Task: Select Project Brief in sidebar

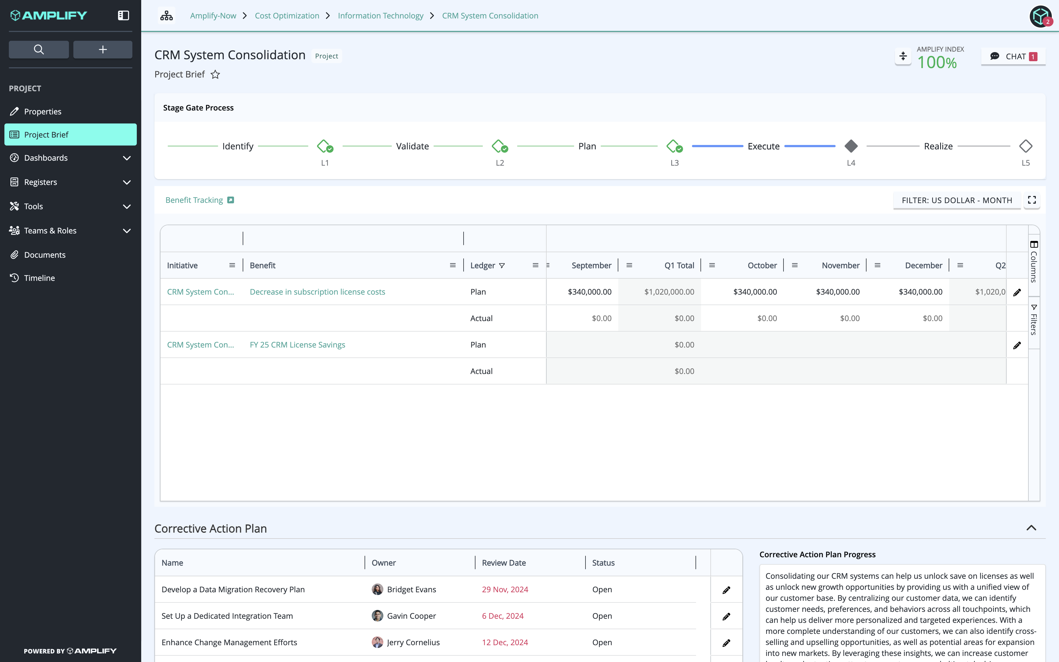Action: [x=71, y=135]
